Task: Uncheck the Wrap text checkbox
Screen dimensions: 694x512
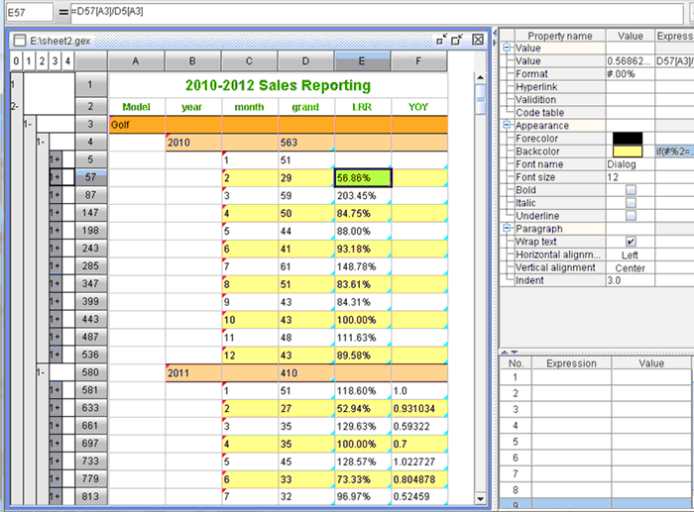Action: pyautogui.click(x=631, y=241)
